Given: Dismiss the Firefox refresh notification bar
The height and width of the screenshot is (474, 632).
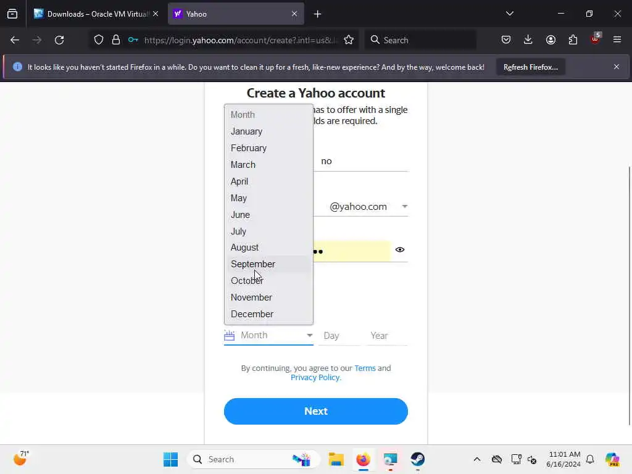Looking at the screenshot, I should tap(617, 67).
